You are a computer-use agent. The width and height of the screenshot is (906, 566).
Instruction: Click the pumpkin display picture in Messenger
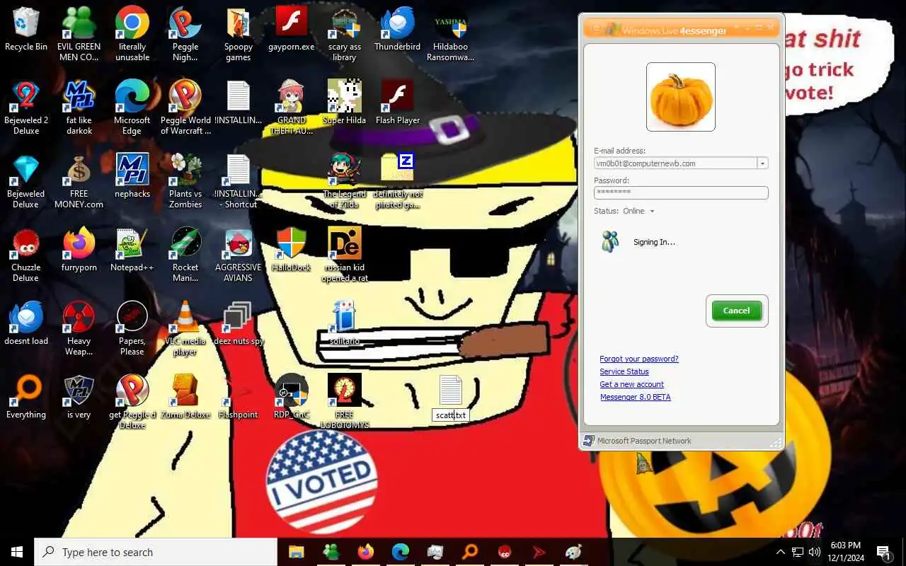point(680,97)
